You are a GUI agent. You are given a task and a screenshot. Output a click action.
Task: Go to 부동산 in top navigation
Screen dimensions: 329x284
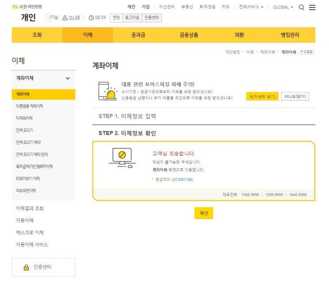pos(187,7)
